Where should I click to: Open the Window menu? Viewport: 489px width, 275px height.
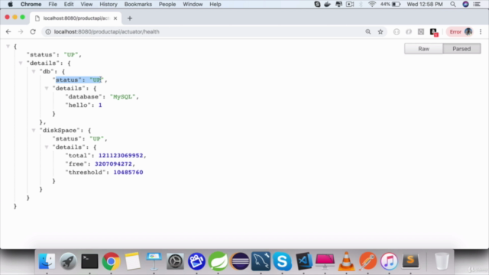[193, 5]
